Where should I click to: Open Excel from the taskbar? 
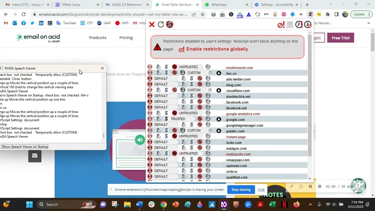tap(272, 205)
